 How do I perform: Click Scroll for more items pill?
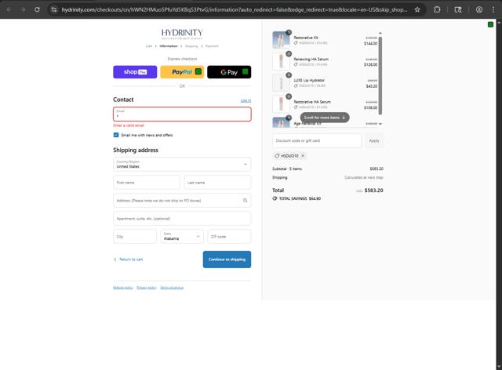325,118
